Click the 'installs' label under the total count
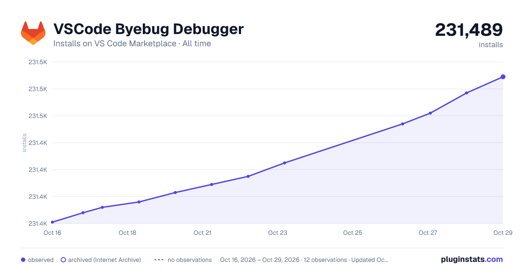The width and height of the screenshot is (524, 275). pos(491,45)
